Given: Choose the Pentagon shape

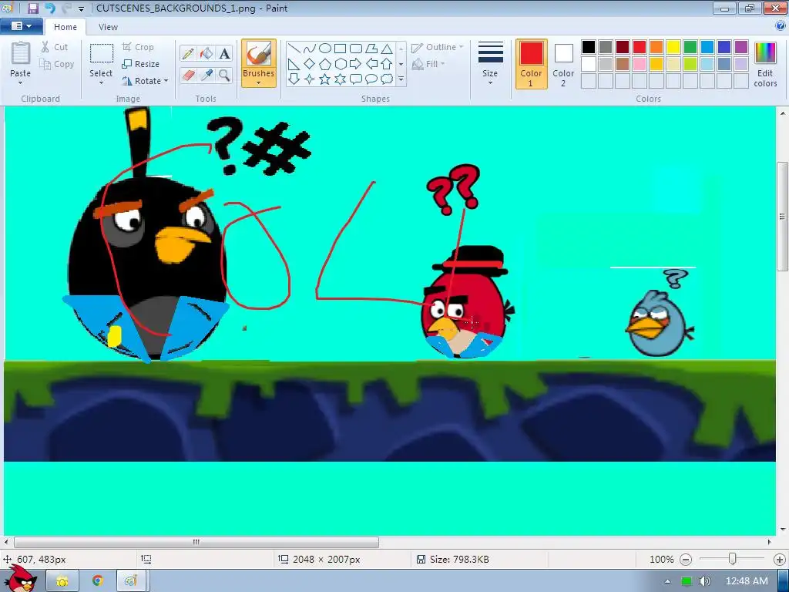Looking at the screenshot, I should point(325,64).
